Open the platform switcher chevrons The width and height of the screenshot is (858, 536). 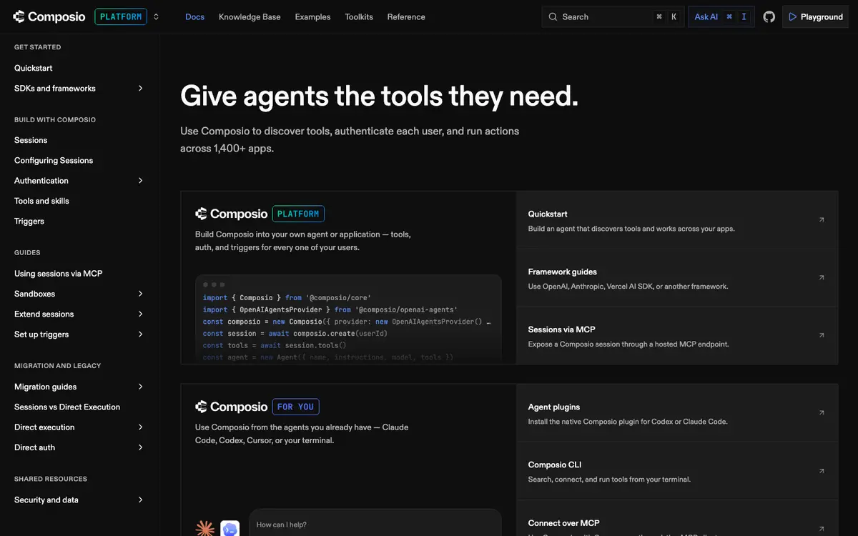click(156, 16)
